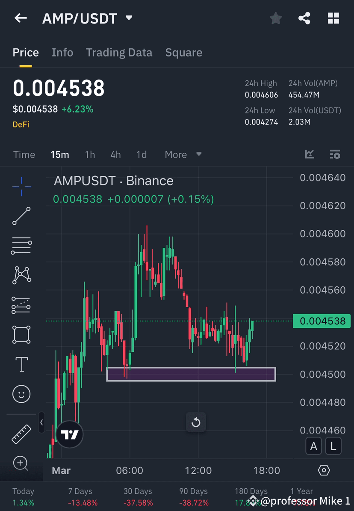The width and height of the screenshot is (354, 511).
Task: Expand the More timeframe dropdown
Action: [183, 154]
